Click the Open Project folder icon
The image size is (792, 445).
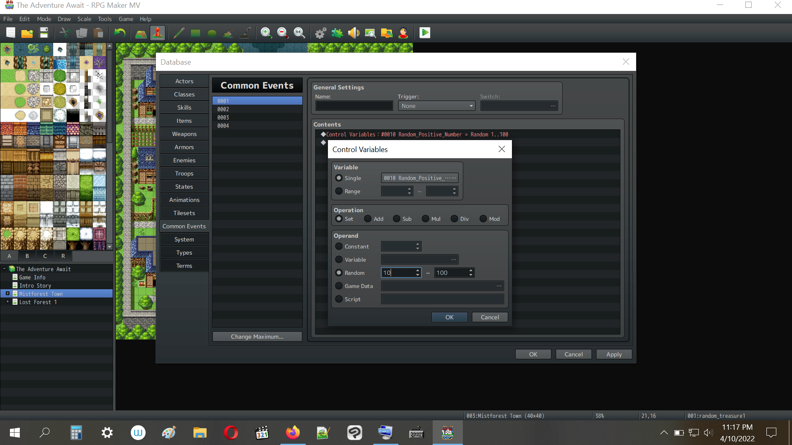pos(27,33)
